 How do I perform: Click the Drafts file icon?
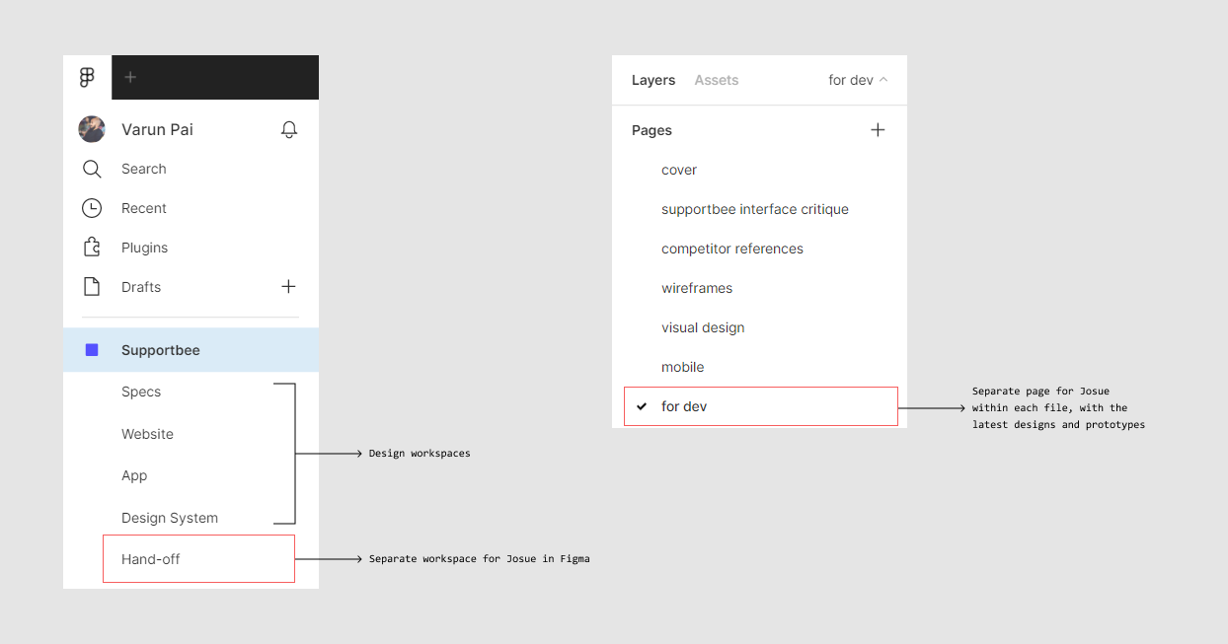pyautogui.click(x=92, y=287)
